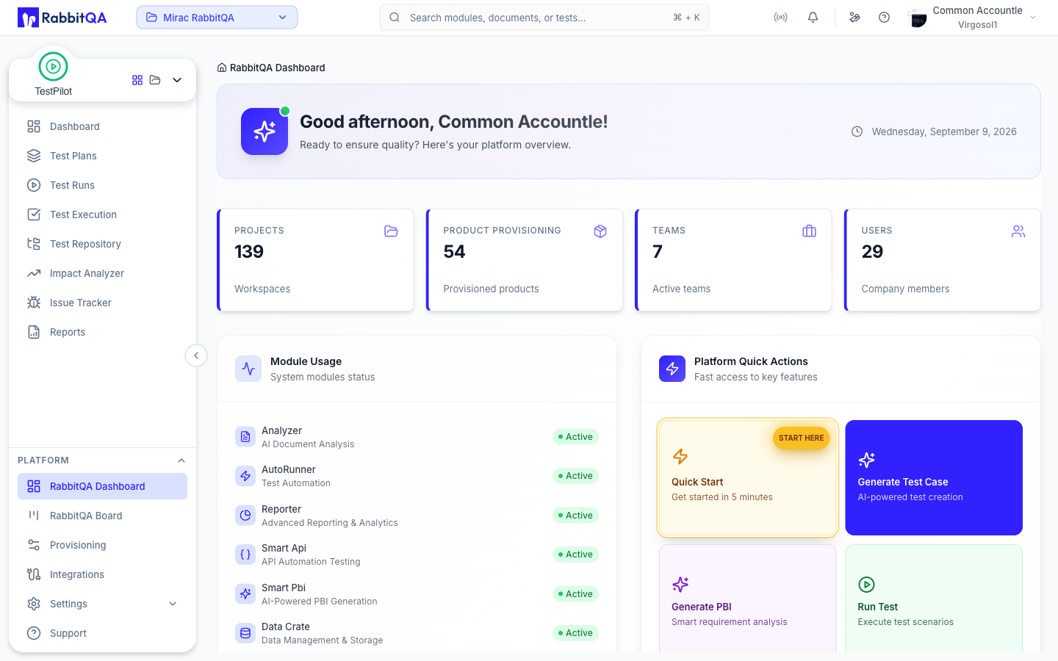Viewport: 1058px width, 661px height.
Task: Expand the Settings submenu chevron
Action: (x=173, y=604)
